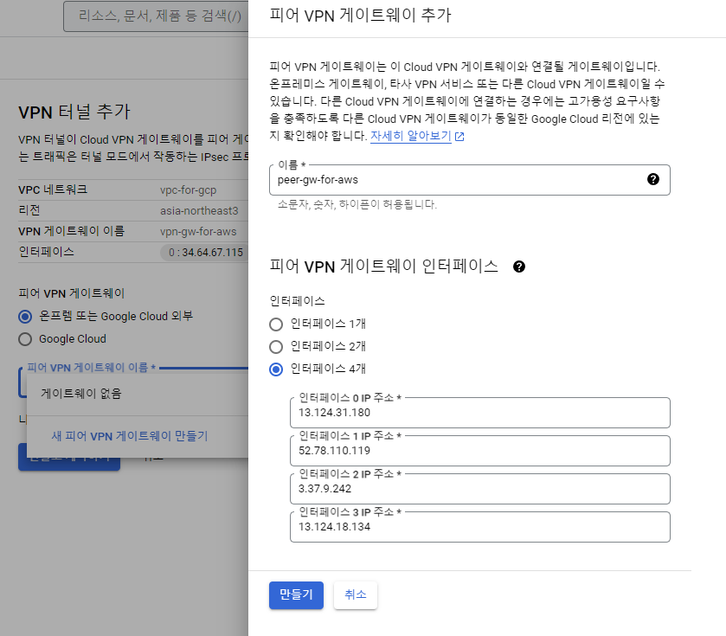The height and width of the screenshot is (636, 726).
Task: Open the 자세히 알아보기 link
Action: 411,136
